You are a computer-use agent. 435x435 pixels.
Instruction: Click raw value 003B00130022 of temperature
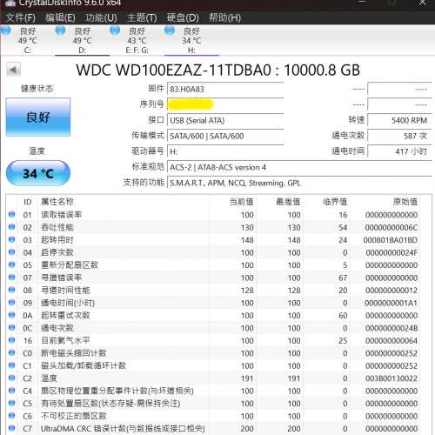391,378
